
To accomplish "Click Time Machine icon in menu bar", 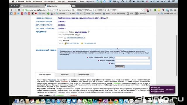I will click(122, 1).
